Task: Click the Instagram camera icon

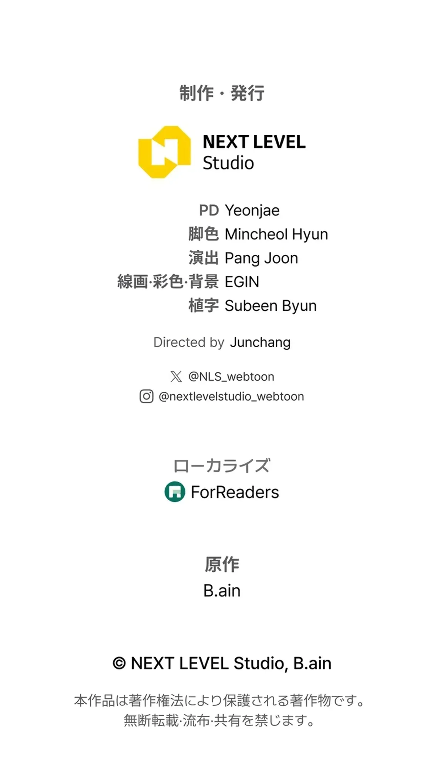Action: coord(147,396)
